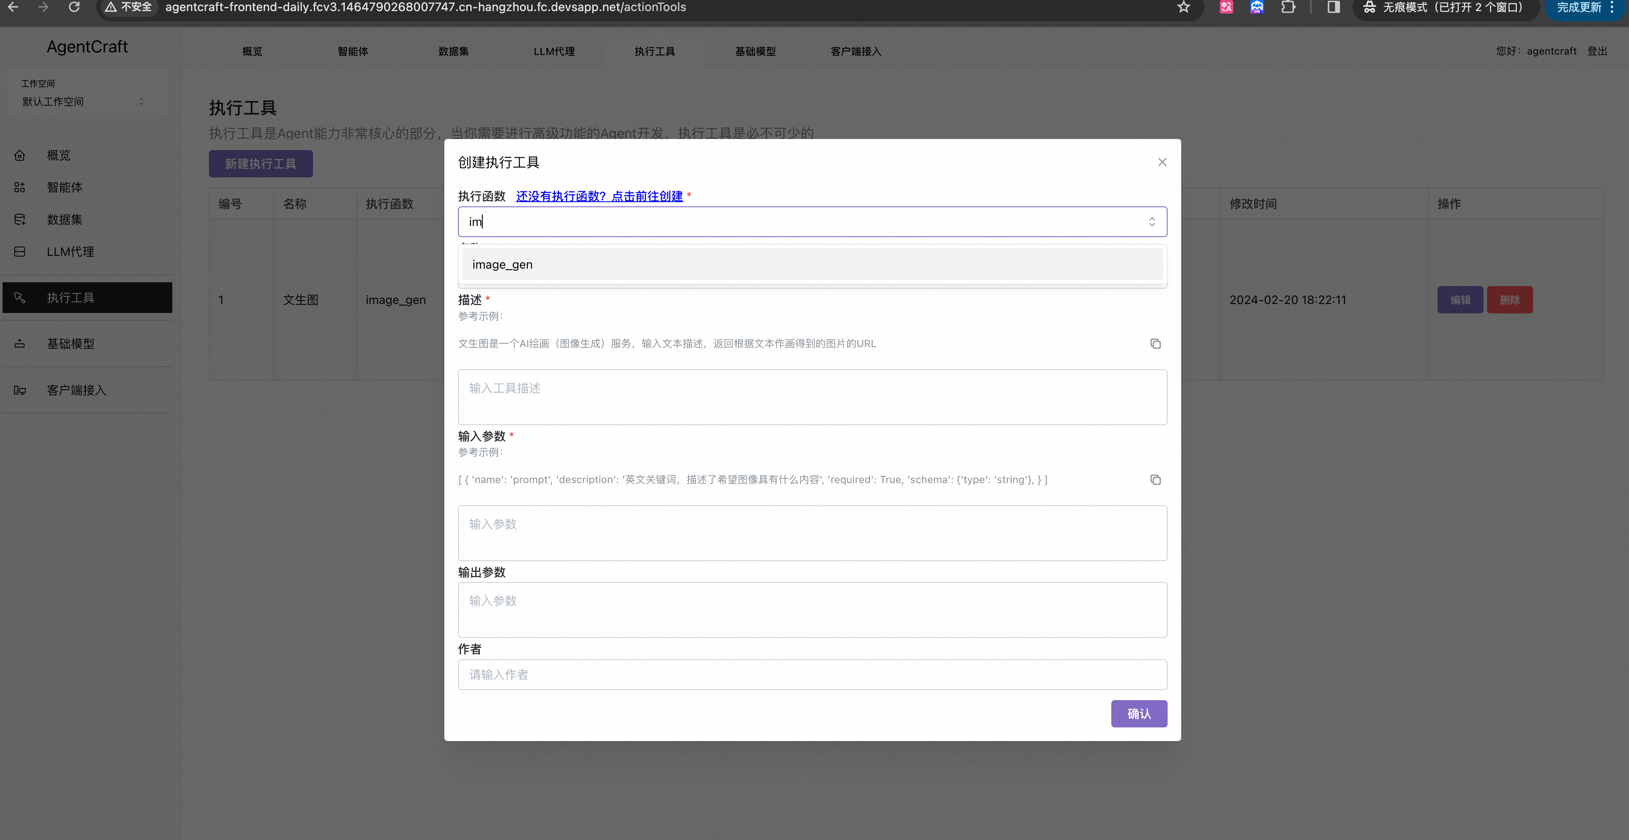Screen dimensions: 1629x840
Task: Reload the page
Action: click(74, 7)
